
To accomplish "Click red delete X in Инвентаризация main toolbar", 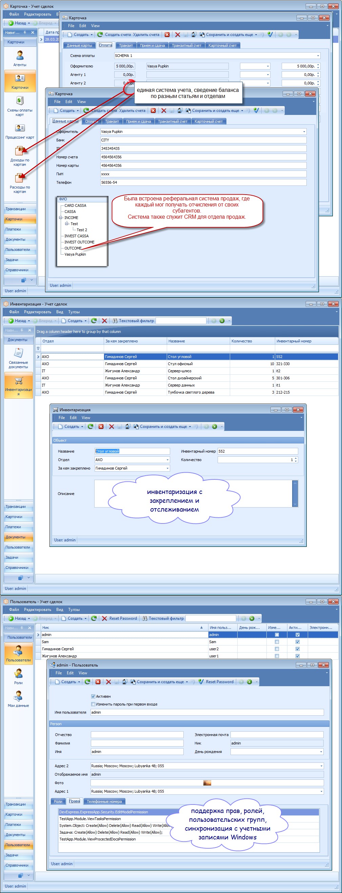I will 104,321.
